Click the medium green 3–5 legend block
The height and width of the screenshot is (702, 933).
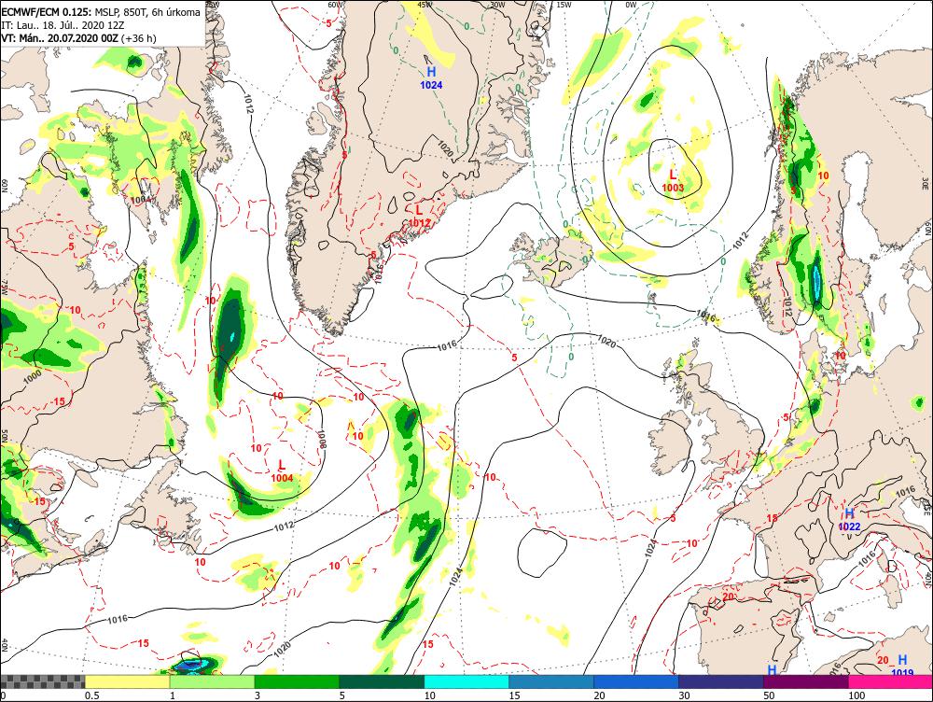coord(297,681)
